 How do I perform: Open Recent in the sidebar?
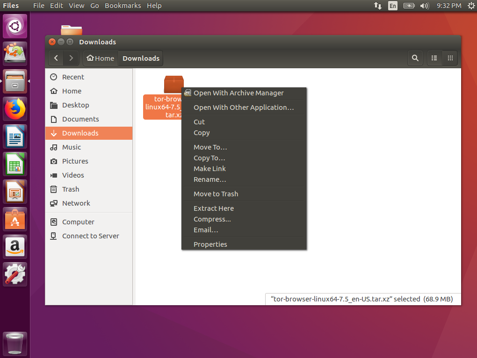73,77
